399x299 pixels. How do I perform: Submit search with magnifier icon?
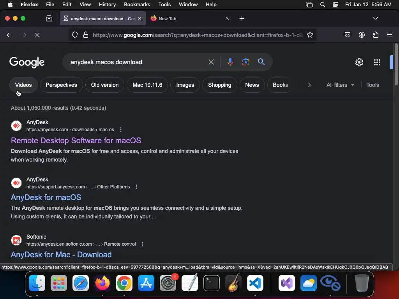[261, 62]
